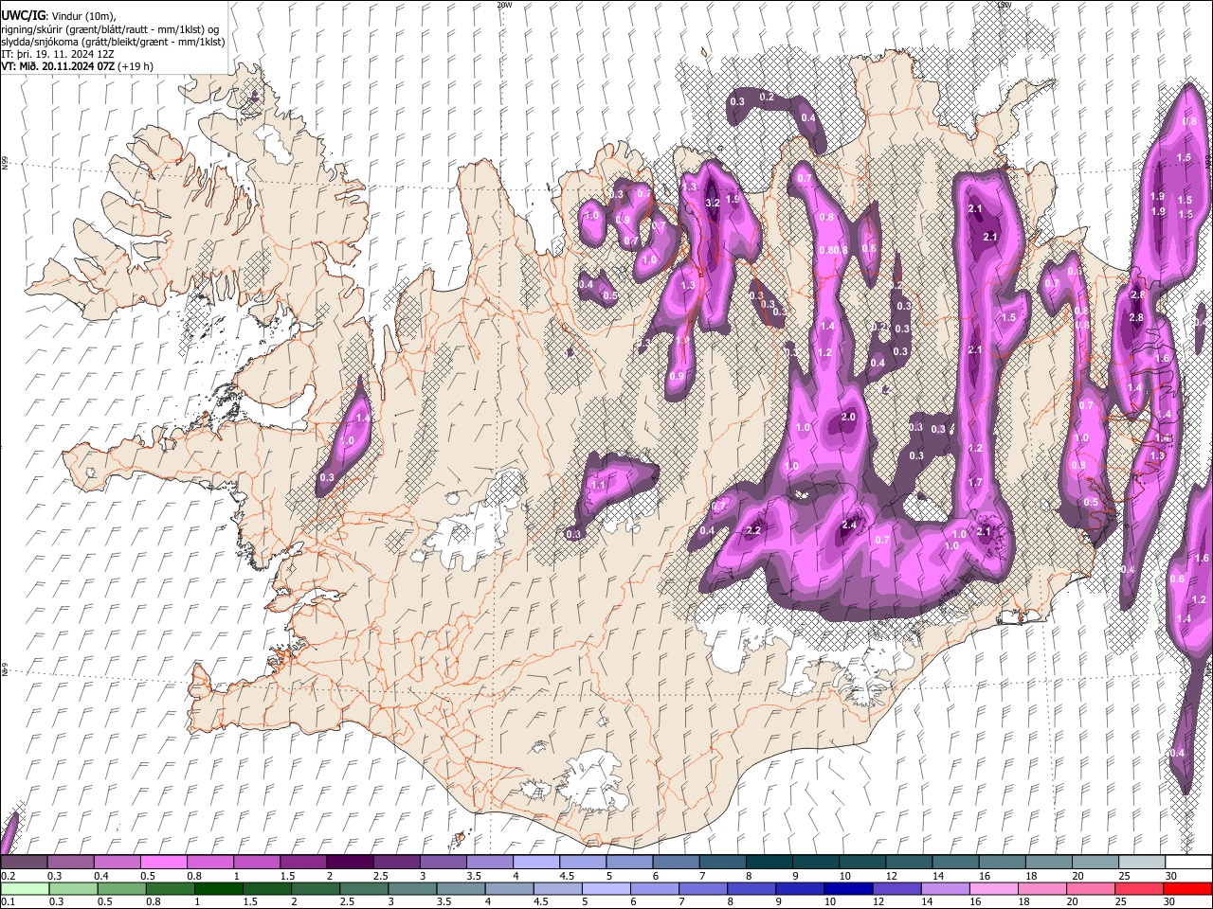Pick the grey-purple swatch labeled 0.2
The height and width of the screenshot is (909, 1213).
pos(23,862)
